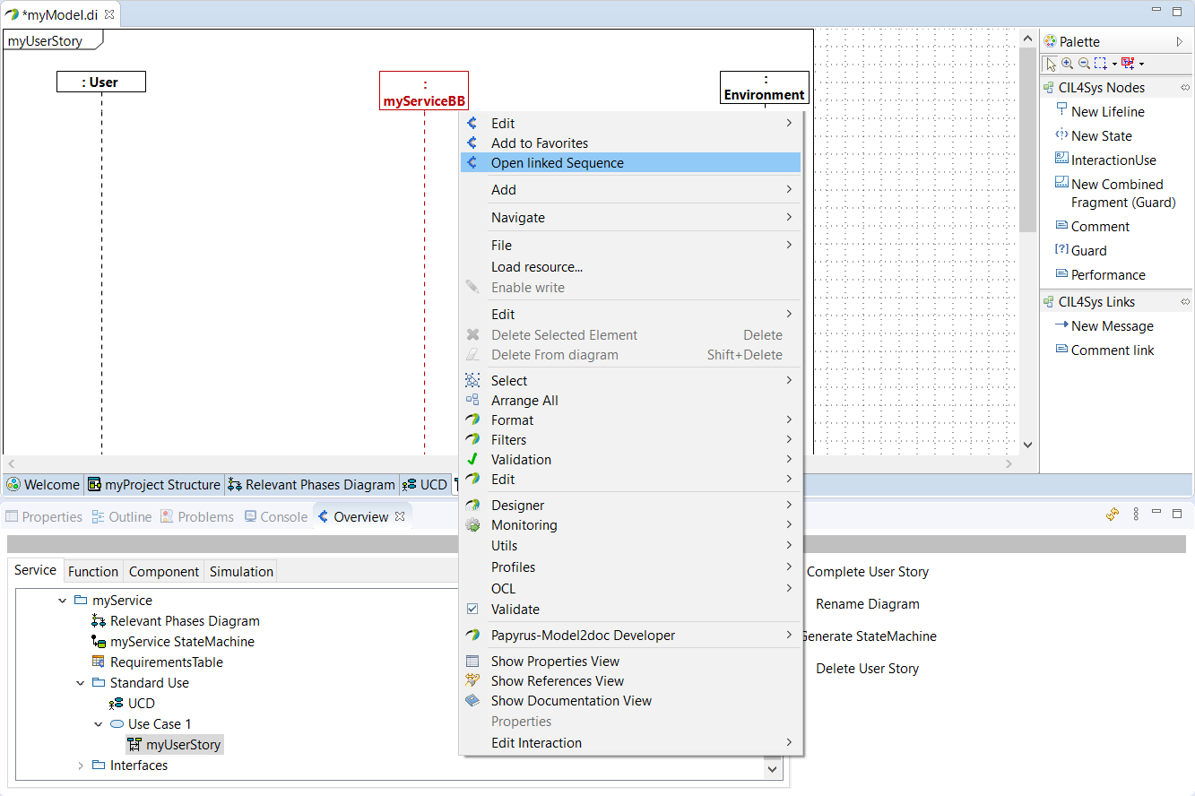Open the Add submenu
The width and height of the screenshot is (1195, 796).
pyautogui.click(x=630, y=190)
